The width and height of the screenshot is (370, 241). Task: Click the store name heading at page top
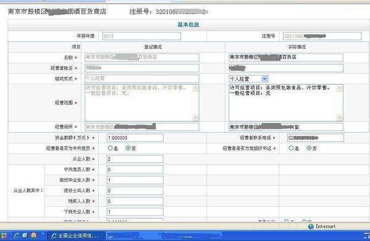click(x=57, y=11)
